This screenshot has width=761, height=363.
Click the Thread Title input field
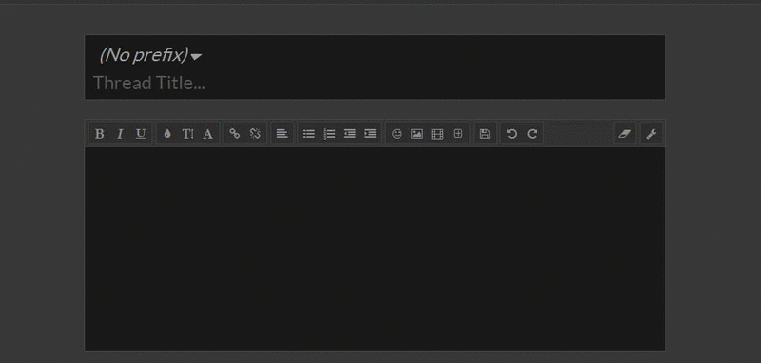coord(375,83)
